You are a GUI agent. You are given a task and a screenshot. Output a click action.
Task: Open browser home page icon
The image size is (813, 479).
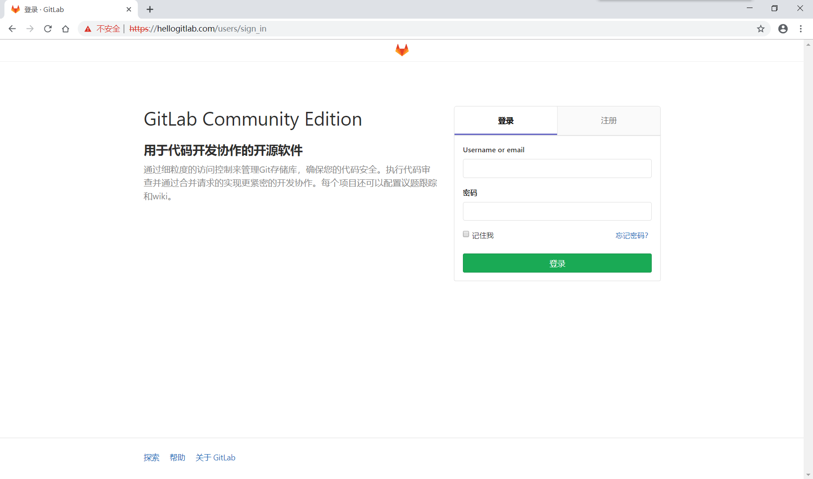[x=66, y=29]
